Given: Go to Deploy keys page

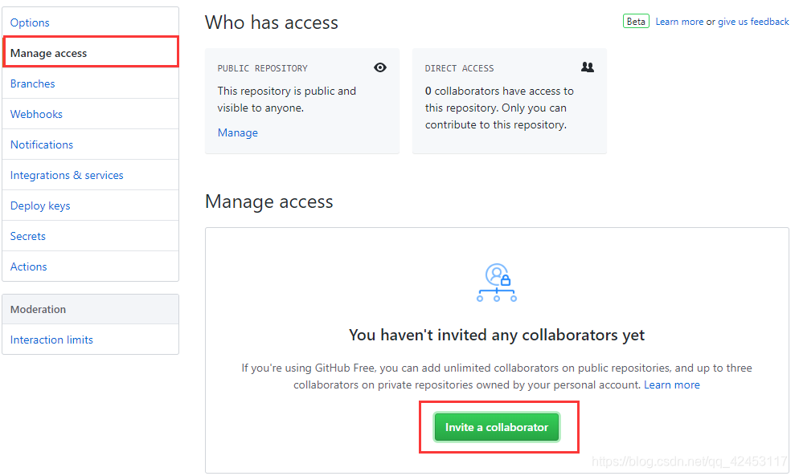Looking at the screenshot, I should coord(40,205).
